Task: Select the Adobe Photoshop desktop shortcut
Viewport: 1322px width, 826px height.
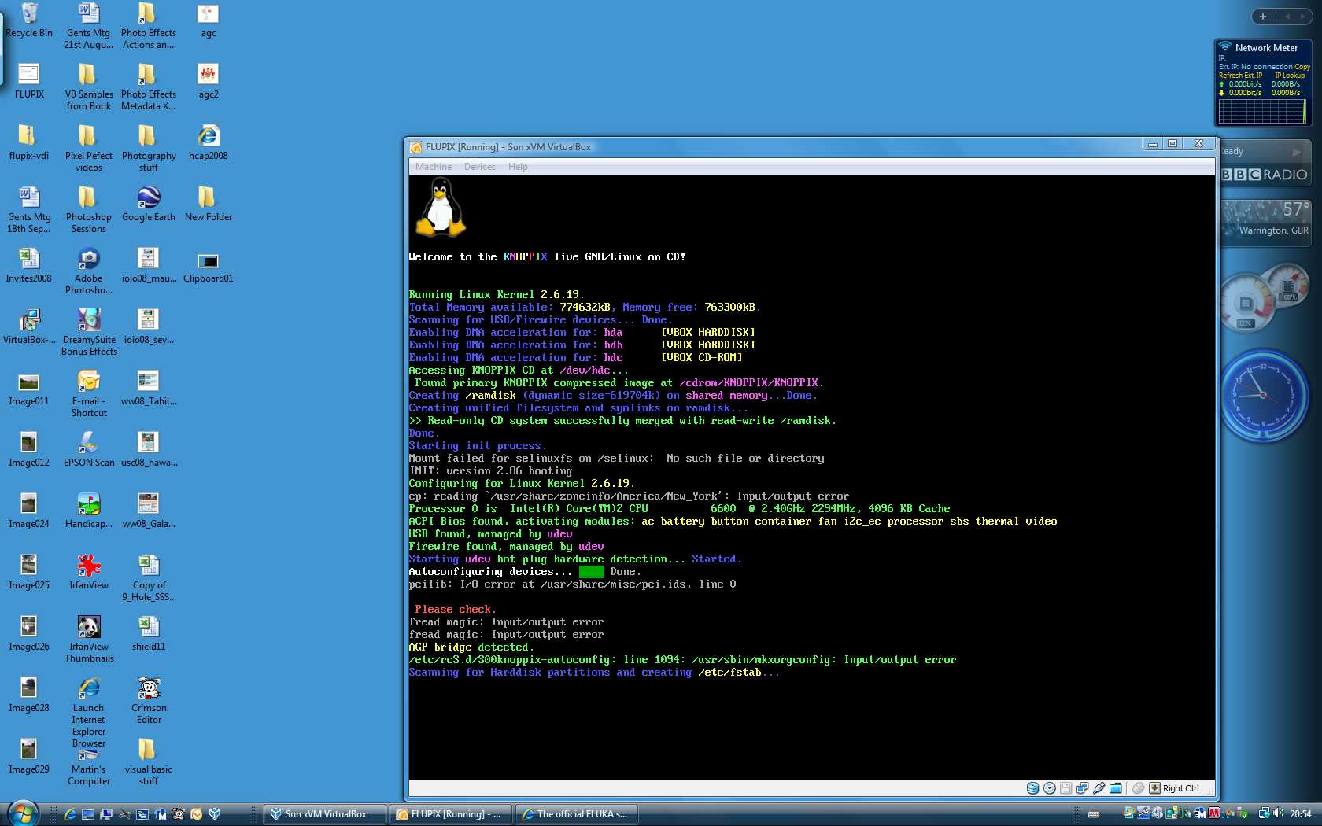Action: coord(89,271)
